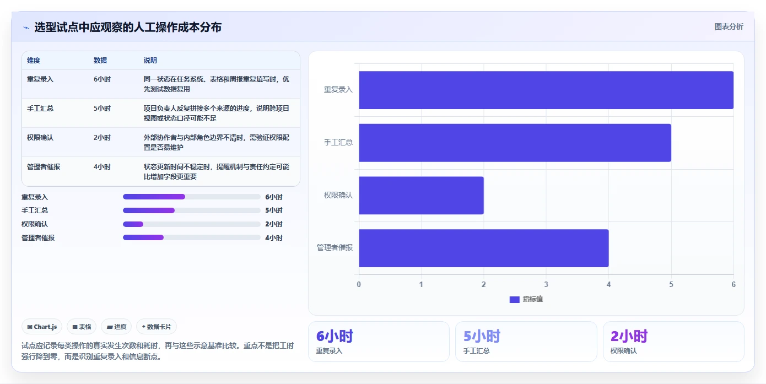The image size is (766, 384).
Task: Click x-axis tick label 3
Action: point(546,284)
